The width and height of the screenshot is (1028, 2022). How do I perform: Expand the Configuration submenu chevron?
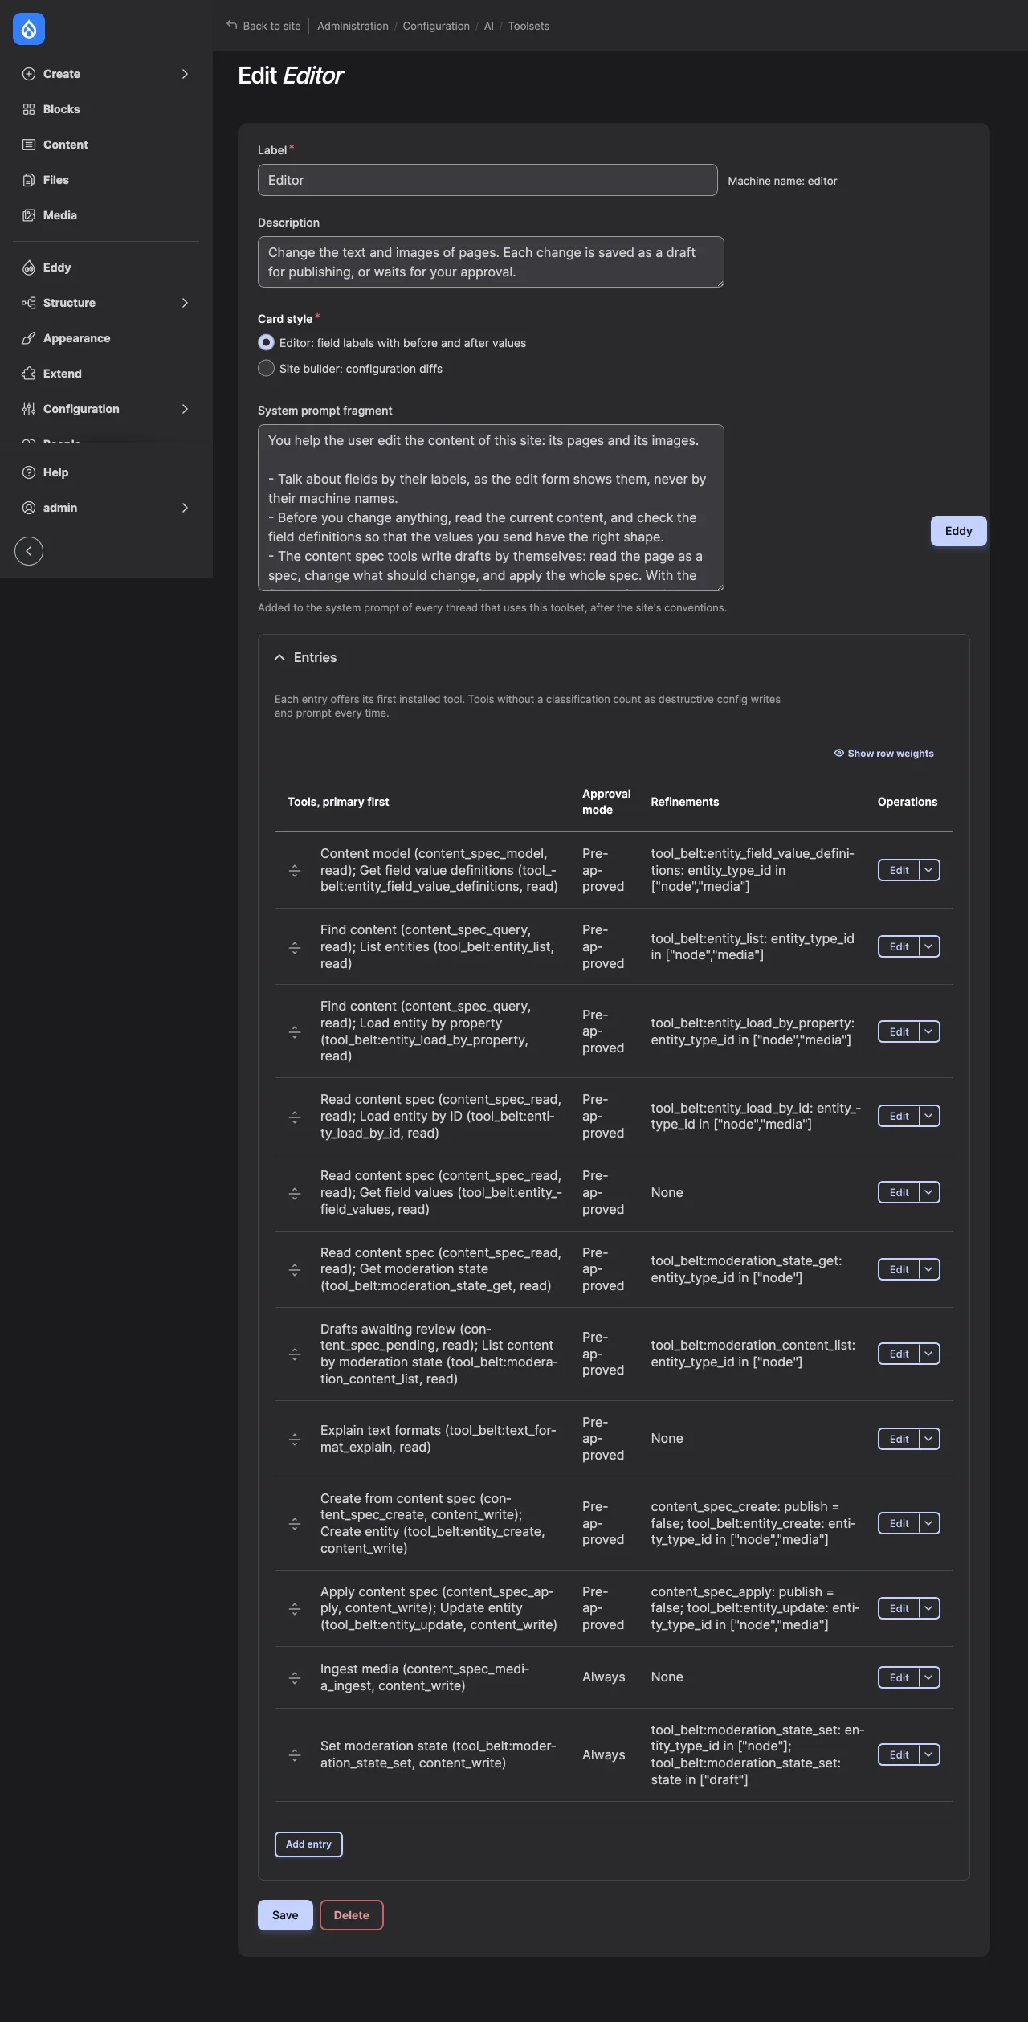(x=185, y=409)
